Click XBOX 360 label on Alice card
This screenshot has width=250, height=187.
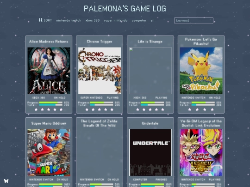(x=38, y=97)
